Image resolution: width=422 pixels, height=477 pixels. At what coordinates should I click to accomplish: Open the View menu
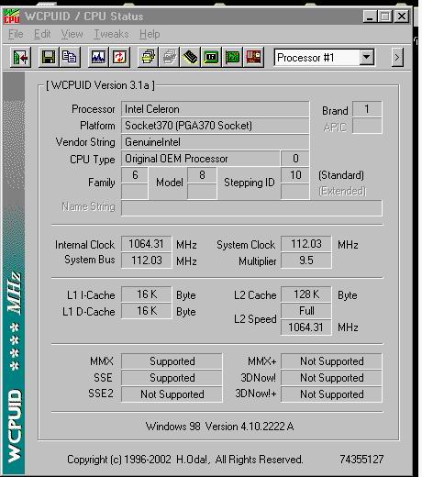tap(72, 34)
